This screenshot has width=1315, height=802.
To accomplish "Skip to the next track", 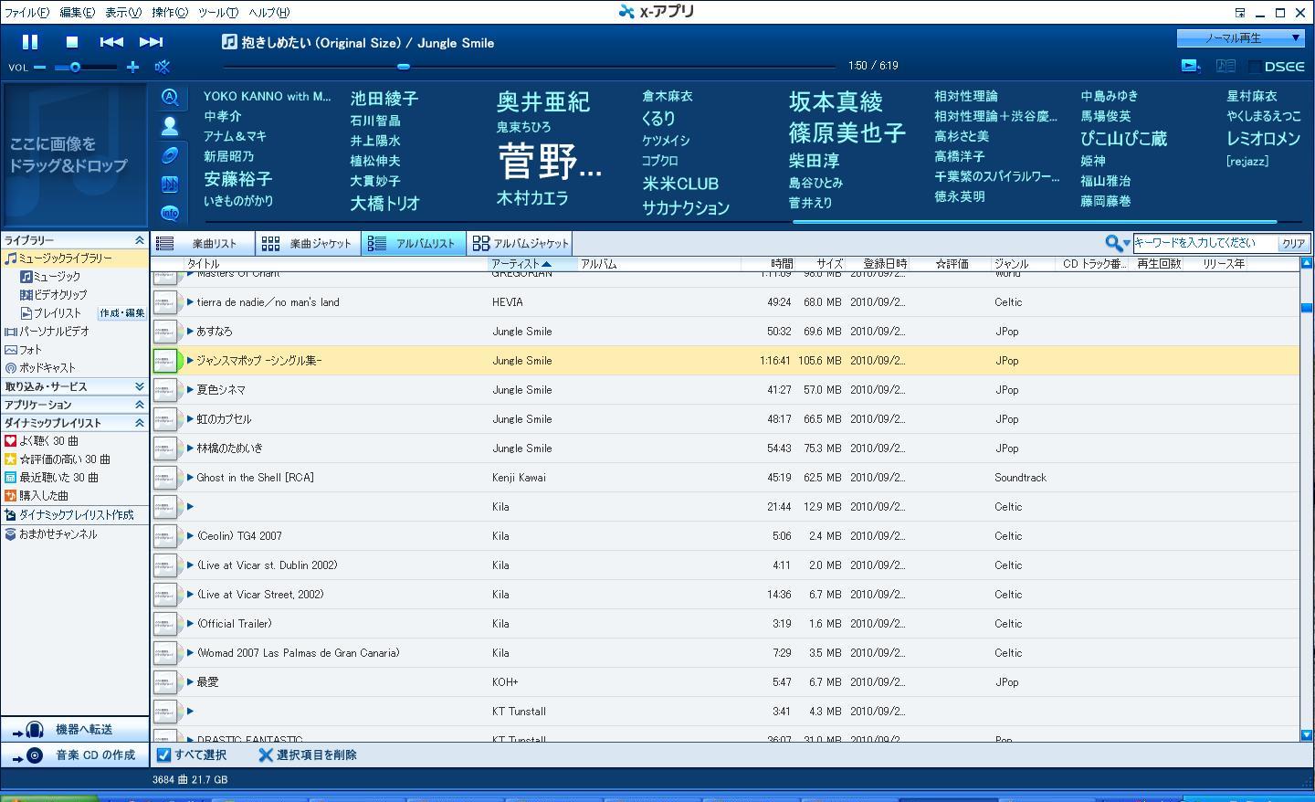I will [x=151, y=41].
